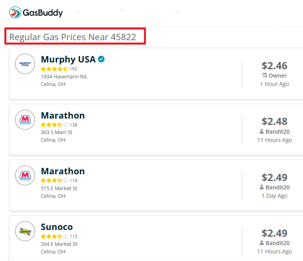The width and height of the screenshot is (303, 261).
Task: Click the user icon beside Bandit20 under $2.48
Action: [x=262, y=131]
